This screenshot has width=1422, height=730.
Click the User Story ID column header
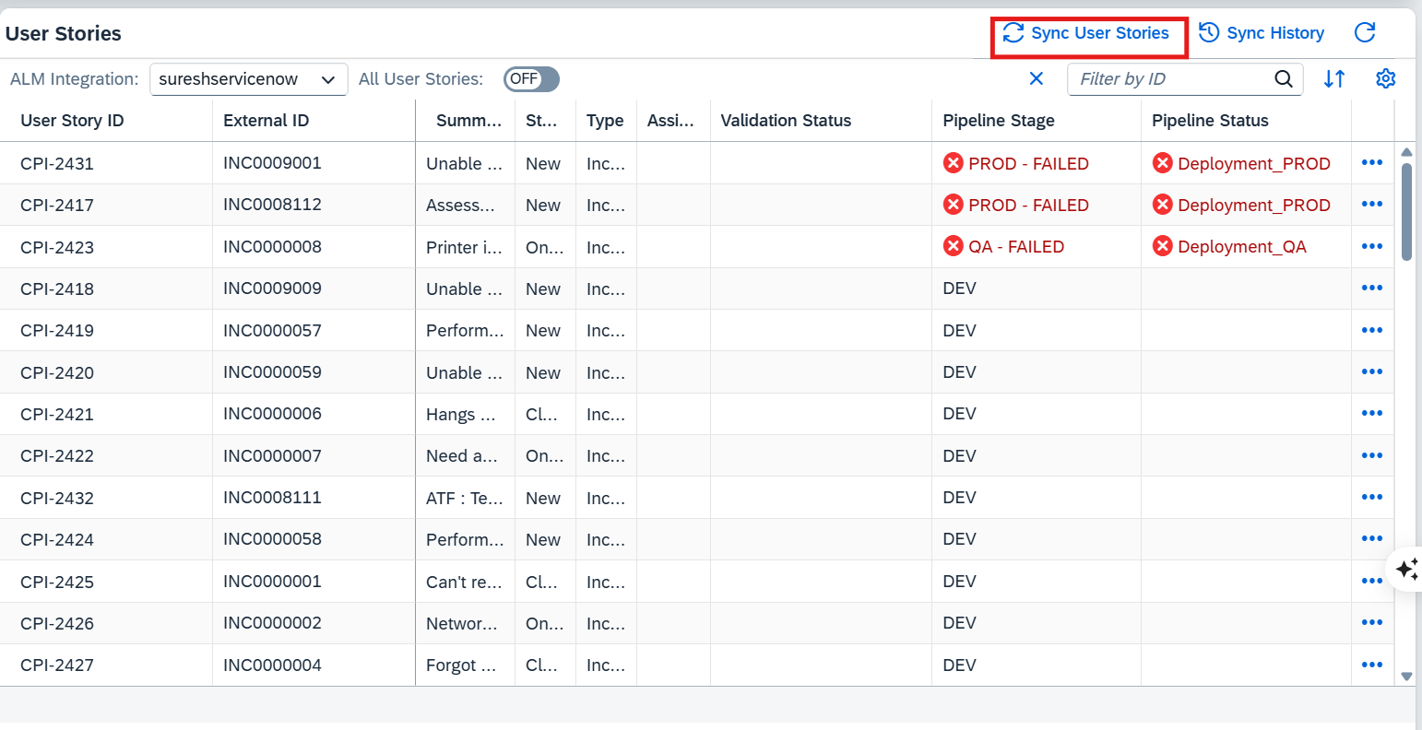72,121
